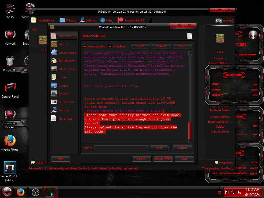This screenshot has width=264, height=198.
Task: Open UltimMC Settings from the main toolbar
Action: pos(88,20)
